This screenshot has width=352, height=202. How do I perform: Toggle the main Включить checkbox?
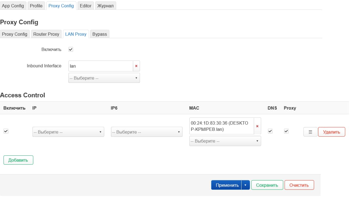pyautogui.click(x=71, y=49)
